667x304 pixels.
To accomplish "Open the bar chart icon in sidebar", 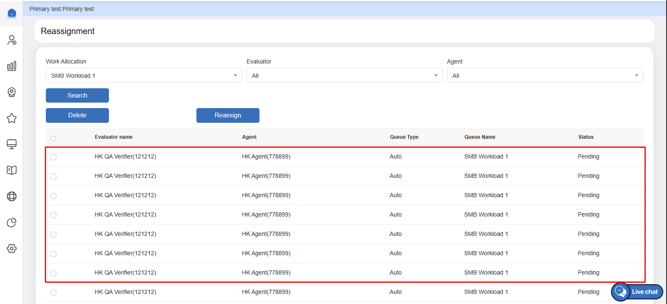I will (12, 66).
